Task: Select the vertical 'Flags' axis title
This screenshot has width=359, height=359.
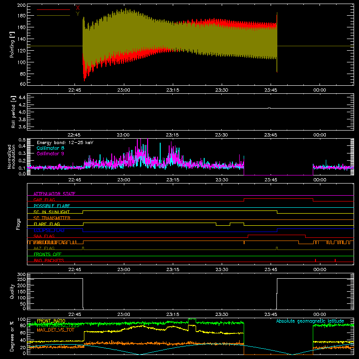Action: (18, 224)
